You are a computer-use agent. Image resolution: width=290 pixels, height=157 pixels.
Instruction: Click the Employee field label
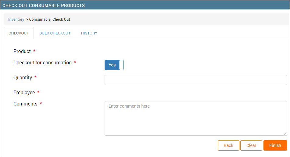(24, 92)
